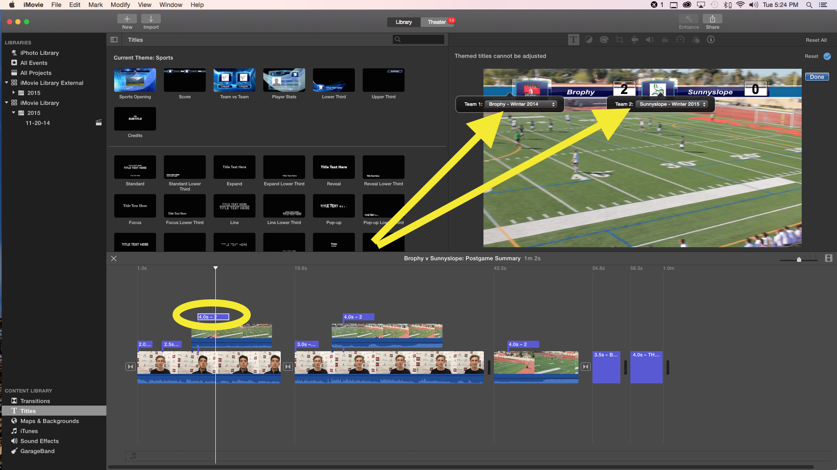Viewport: 837px width, 470px height.
Task: Click the audio waveform icon in toolbar
Action: pyautogui.click(x=665, y=40)
